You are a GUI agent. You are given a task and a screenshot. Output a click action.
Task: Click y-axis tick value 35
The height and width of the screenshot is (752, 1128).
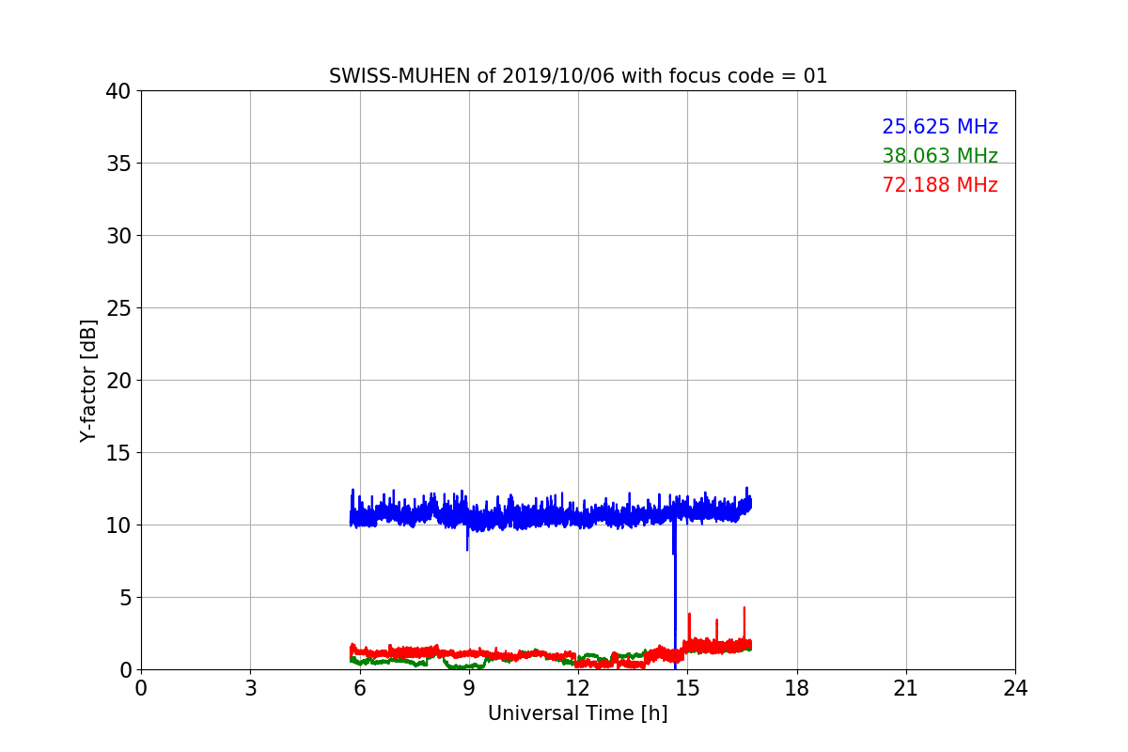point(118,164)
